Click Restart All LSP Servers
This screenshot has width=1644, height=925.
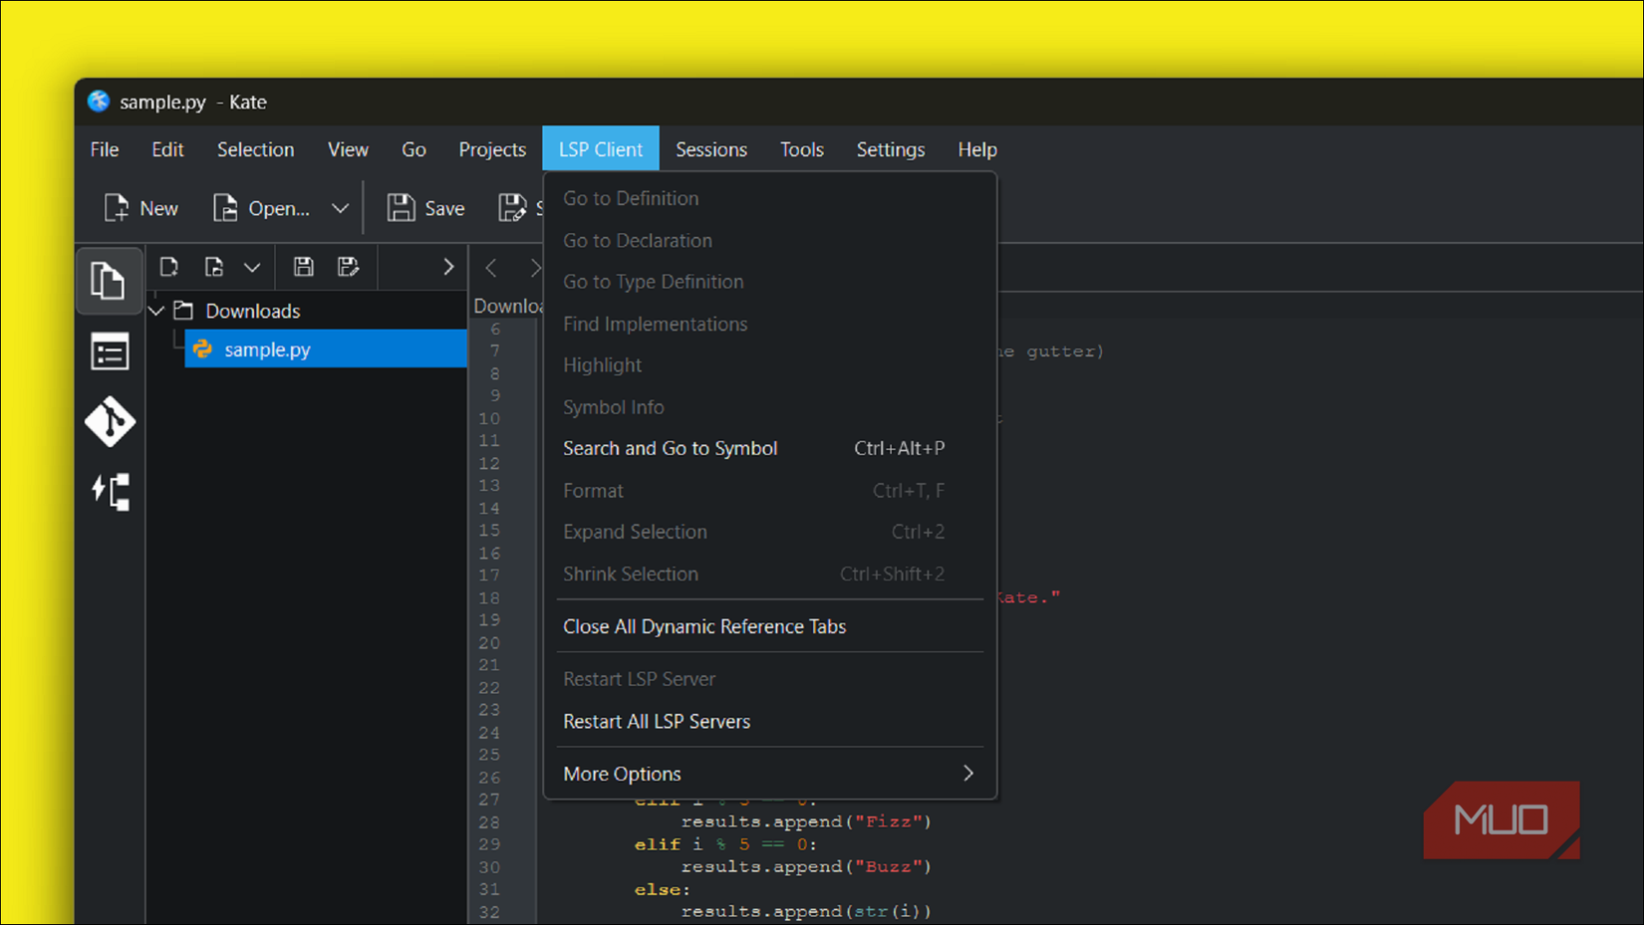coord(657,721)
